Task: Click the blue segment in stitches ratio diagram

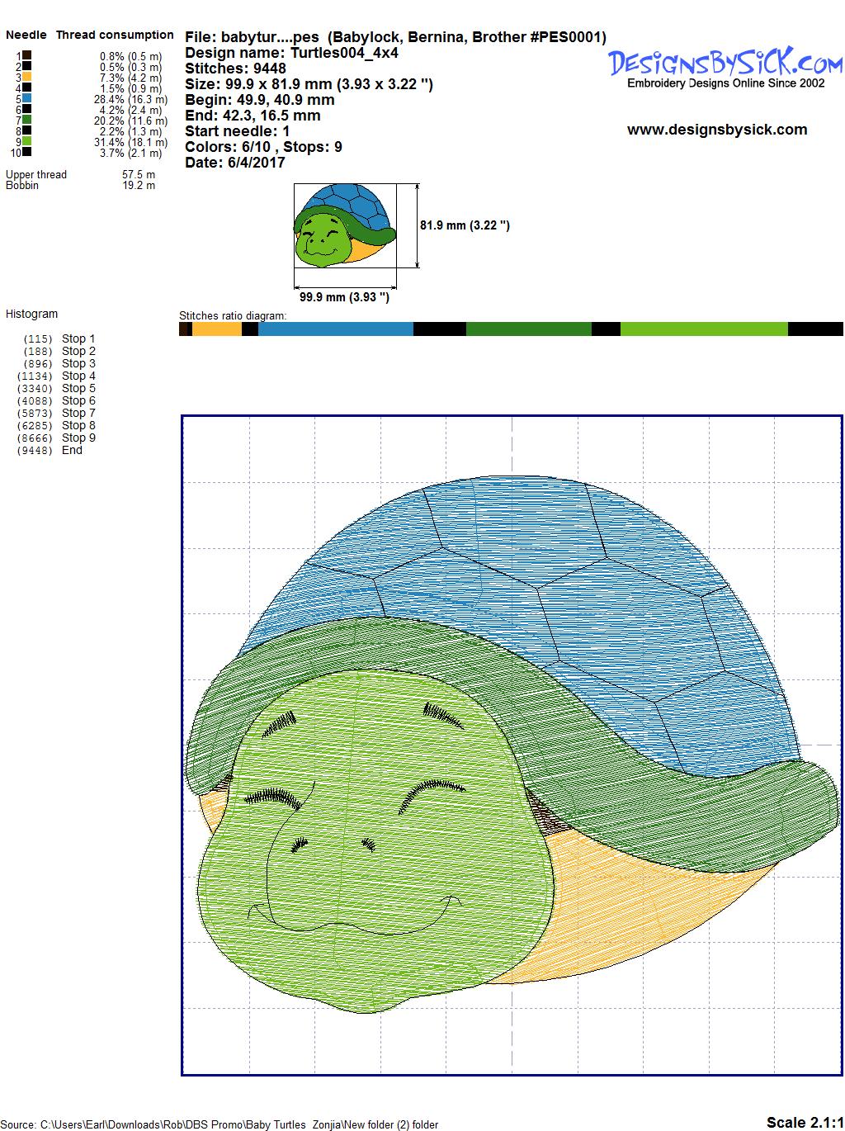Action: coord(335,329)
